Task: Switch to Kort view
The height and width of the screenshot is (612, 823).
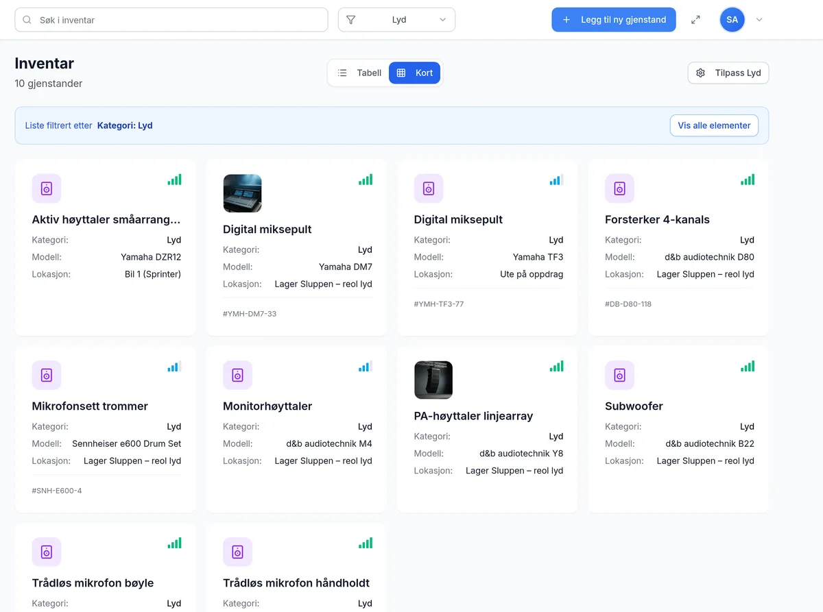Action: [415, 73]
